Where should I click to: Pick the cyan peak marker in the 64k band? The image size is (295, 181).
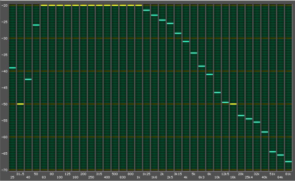[281, 155]
